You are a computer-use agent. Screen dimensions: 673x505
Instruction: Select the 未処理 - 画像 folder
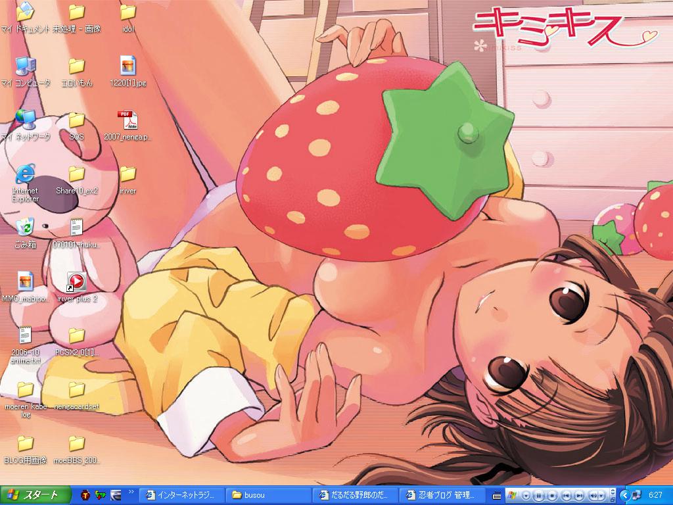76,18
